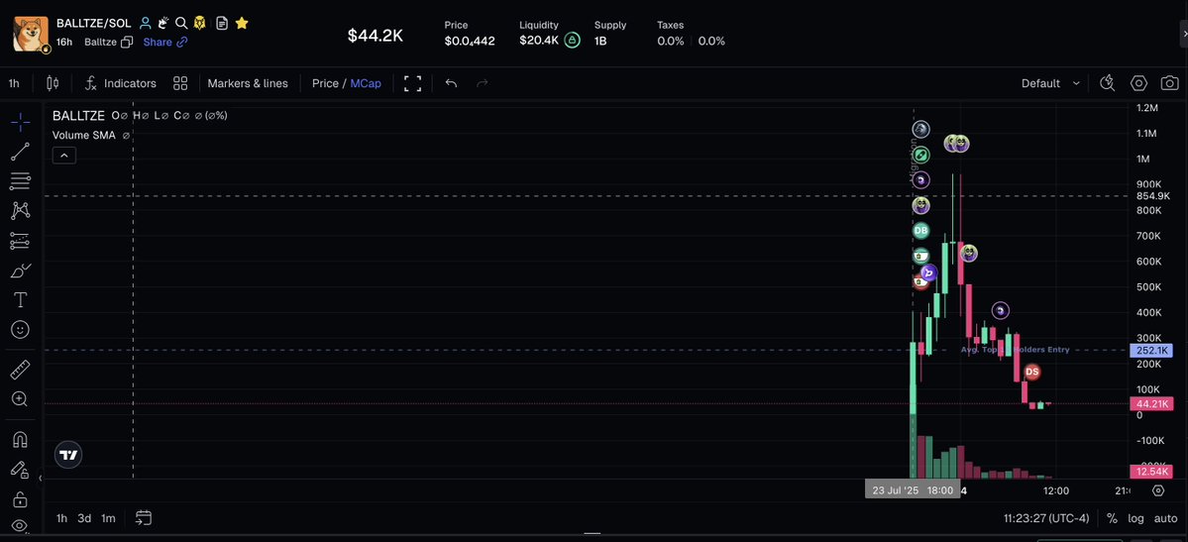Switch chart to MCap mode
Image resolution: width=1188 pixels, height=542 pixels.
tap(366, 83)
